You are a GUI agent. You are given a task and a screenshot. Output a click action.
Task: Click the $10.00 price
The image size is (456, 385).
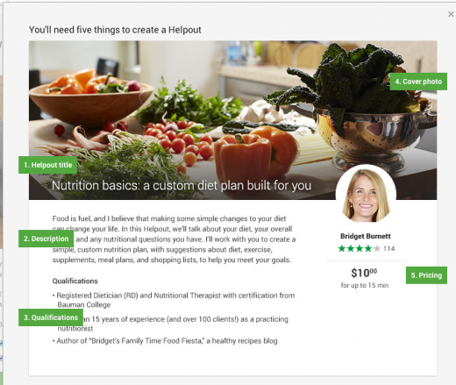[x=364, y=273]
